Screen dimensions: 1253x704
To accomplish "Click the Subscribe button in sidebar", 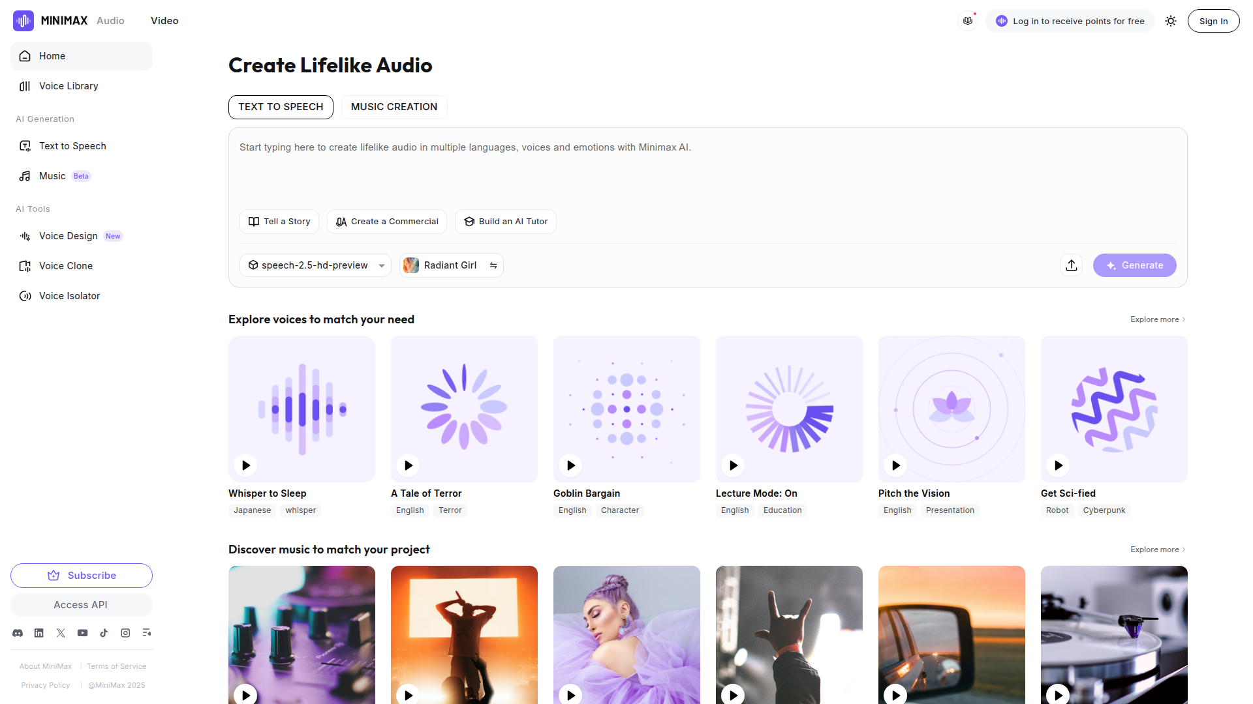I will click(x=82, y=576).
